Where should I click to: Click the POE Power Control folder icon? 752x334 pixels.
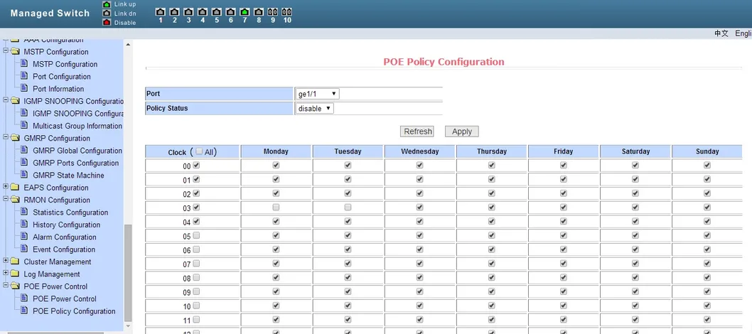(x=15, y=286)
